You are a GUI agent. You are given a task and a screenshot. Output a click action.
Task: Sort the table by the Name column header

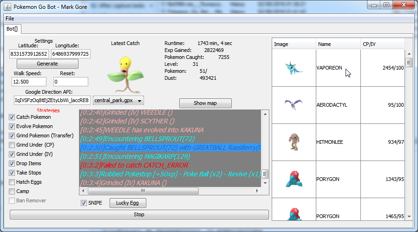(x=338, y=44)
